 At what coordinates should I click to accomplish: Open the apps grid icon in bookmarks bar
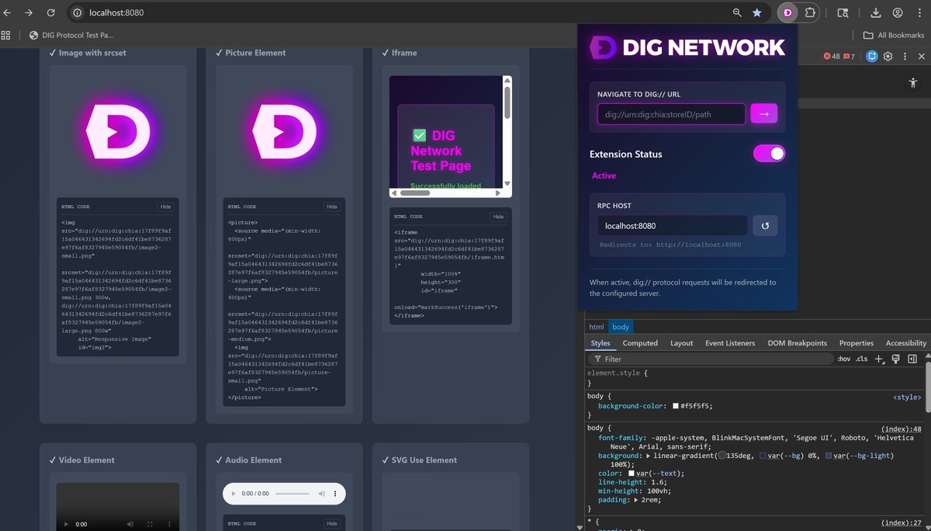(x=6, y=35)
